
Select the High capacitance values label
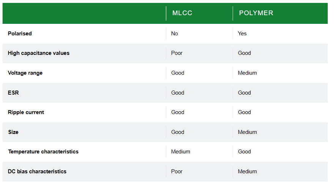click(39, 53)
